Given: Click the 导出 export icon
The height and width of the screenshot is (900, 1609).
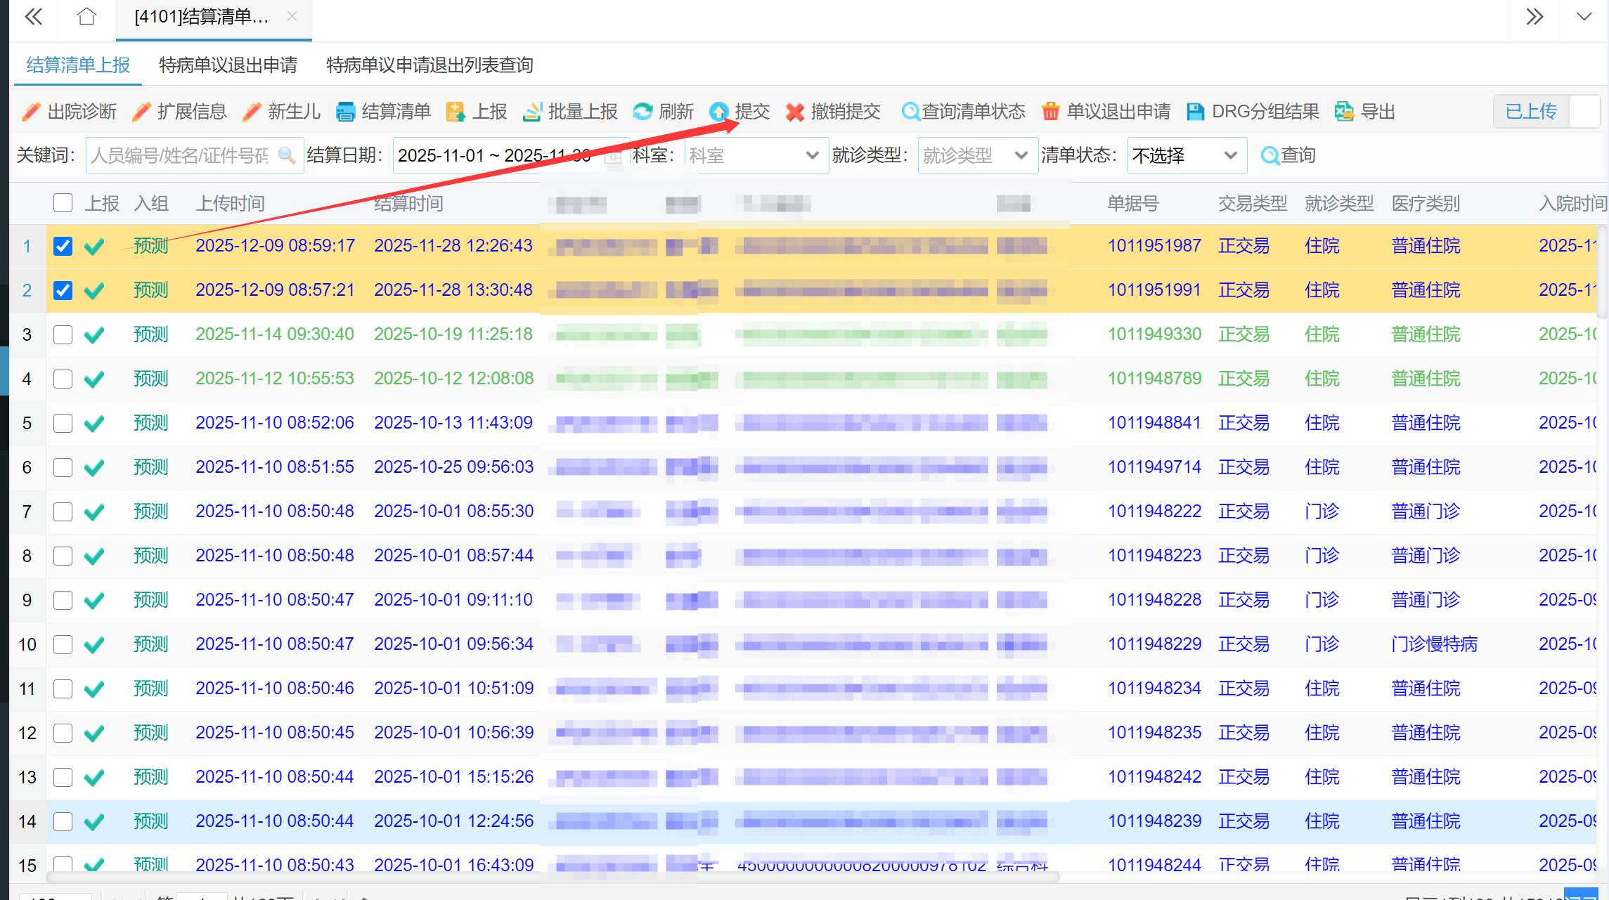Looking at the screenshot, I should pyautogui.click(x=1344, y=112).
